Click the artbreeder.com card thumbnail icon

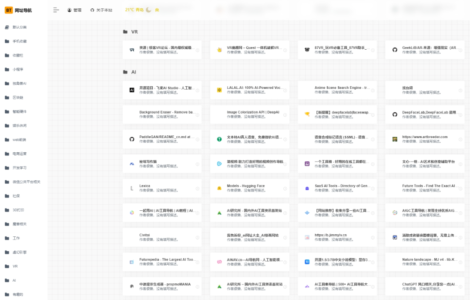[395, 139]
